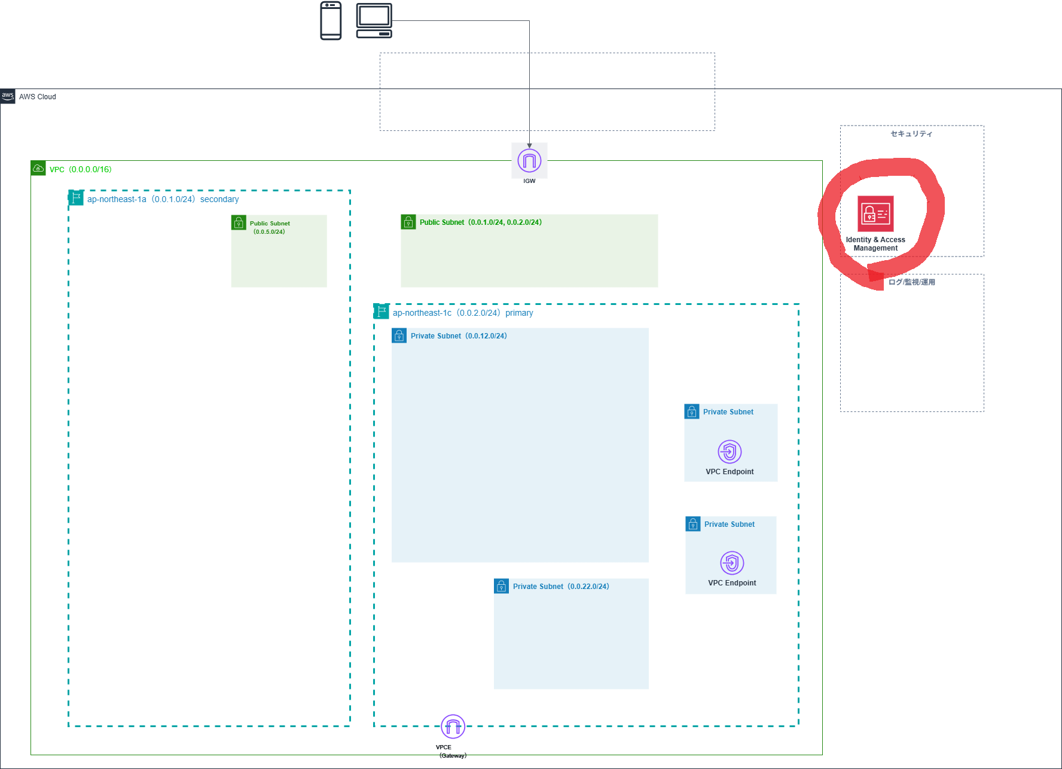Click the ログ/監視/運用 group title

(x=911, y=282)
